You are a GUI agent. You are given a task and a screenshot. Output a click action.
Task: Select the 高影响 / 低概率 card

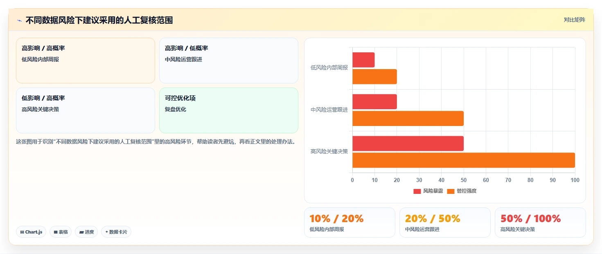point(229,61)
